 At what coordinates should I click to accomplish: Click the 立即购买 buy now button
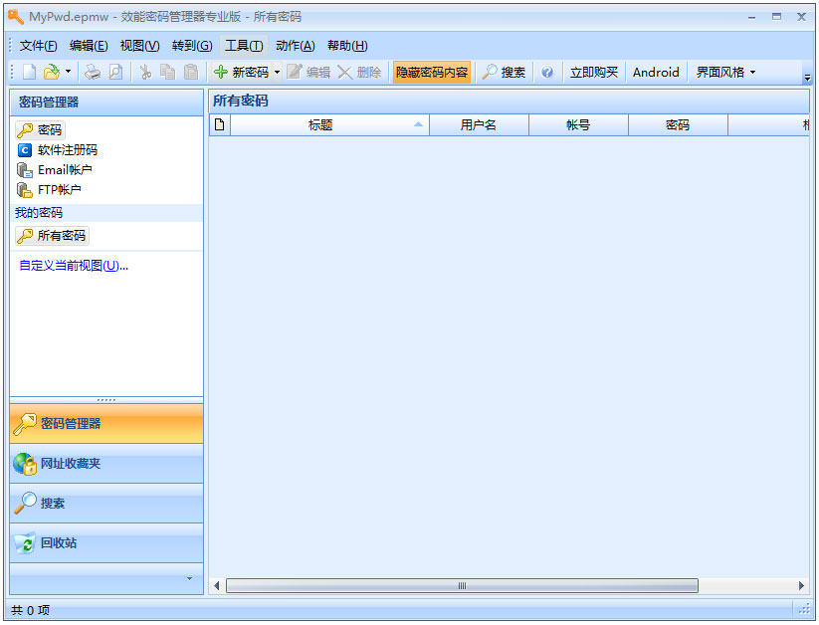tap(594, 72)
